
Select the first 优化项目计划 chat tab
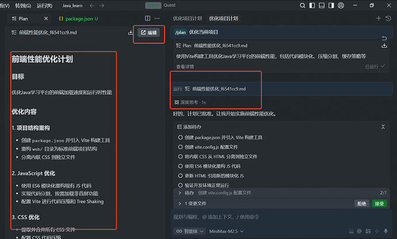pyautogui.click(x=188, y=18)
